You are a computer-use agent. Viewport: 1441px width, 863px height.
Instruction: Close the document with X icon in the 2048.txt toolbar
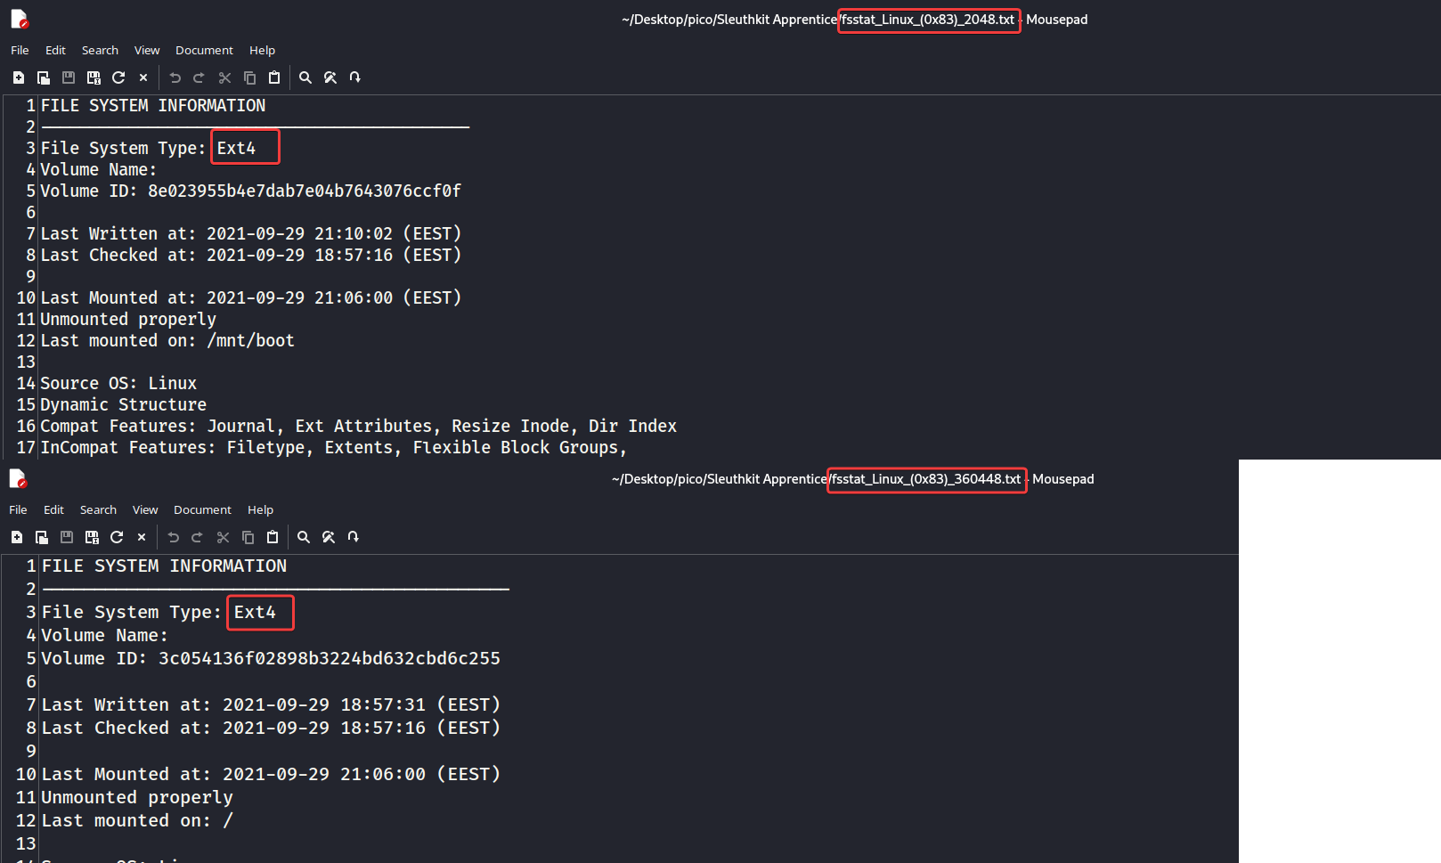pyautogui.click(x=143, y=77)
